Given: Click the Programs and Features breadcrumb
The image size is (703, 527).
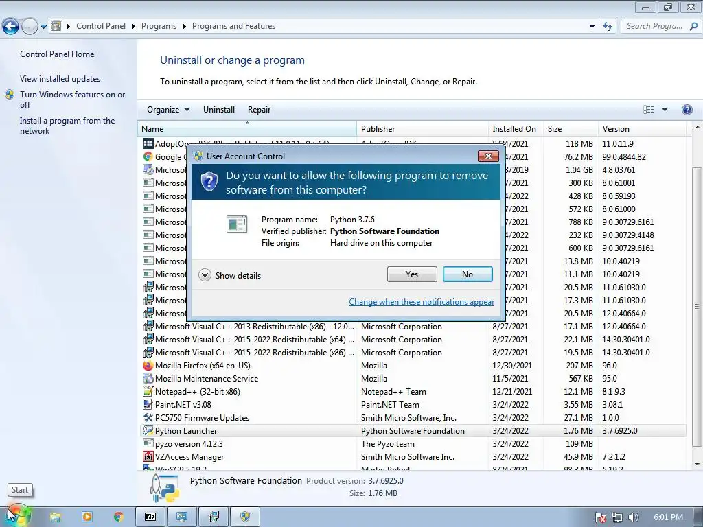Looking at the screenshot, I should 233,26.
